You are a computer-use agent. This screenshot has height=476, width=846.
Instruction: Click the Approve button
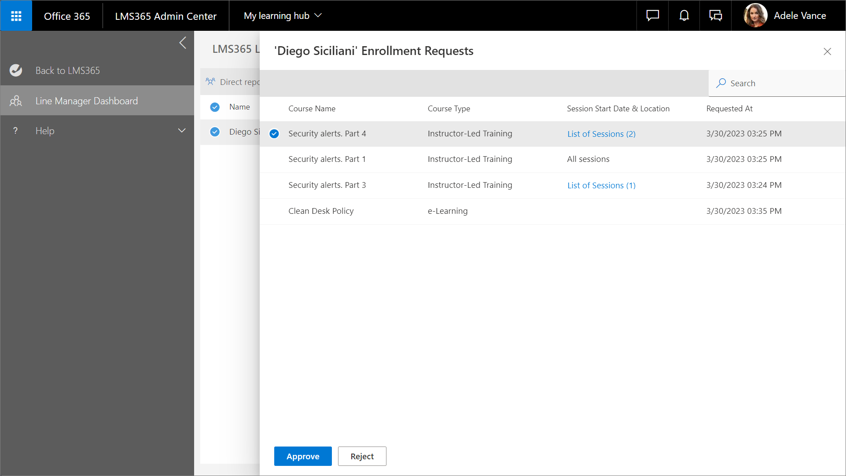pyautogui.click(x=303, y=456)
